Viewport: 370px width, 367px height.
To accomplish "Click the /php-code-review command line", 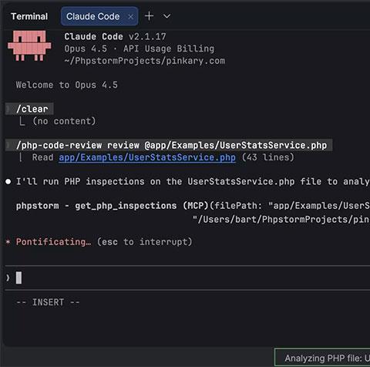I will click(x=171, y=145).
